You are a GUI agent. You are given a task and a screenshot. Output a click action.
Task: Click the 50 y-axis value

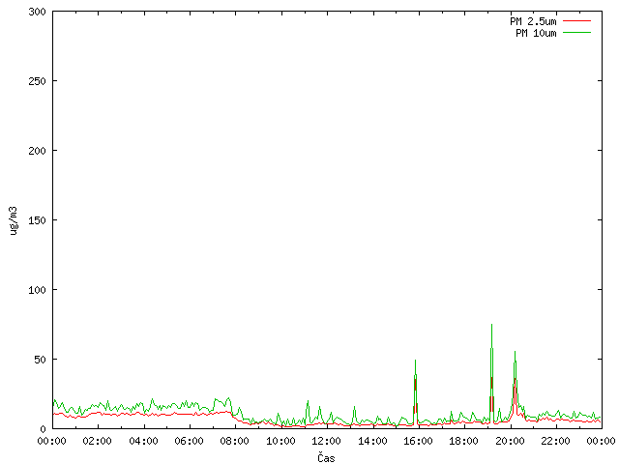[x=40, y=360]
